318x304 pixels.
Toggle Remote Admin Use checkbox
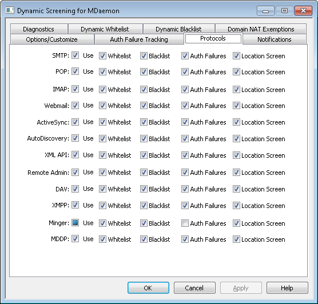[x=75, y=172]
